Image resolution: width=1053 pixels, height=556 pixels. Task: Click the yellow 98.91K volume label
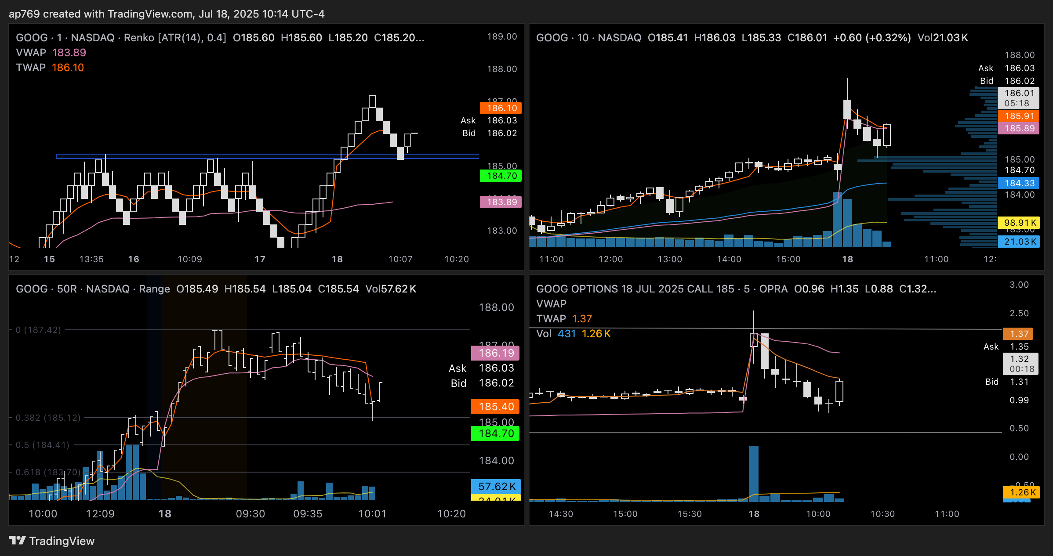(1019, 223)
